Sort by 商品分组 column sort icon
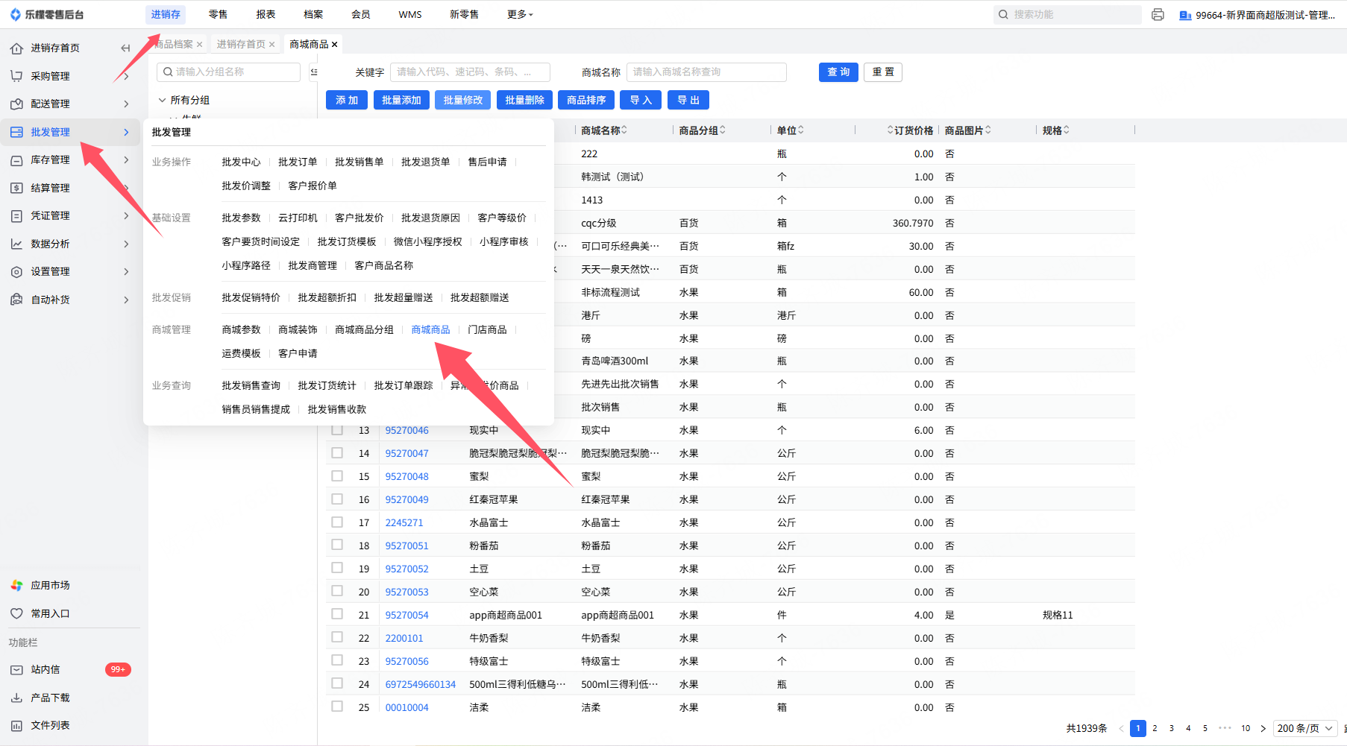Image resolution: width=1347 pixels, height=746 pixels. pos(723,130)
